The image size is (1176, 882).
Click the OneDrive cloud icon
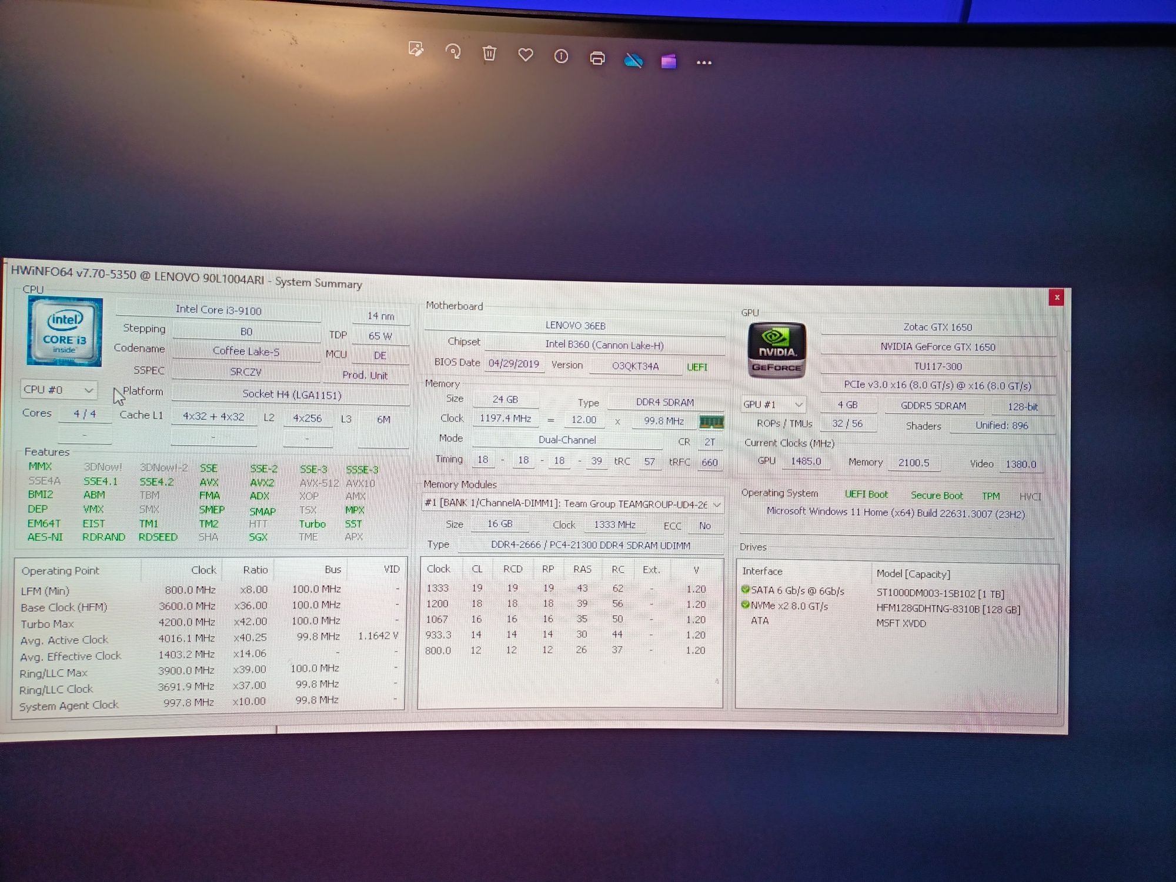tap(633, 60)
